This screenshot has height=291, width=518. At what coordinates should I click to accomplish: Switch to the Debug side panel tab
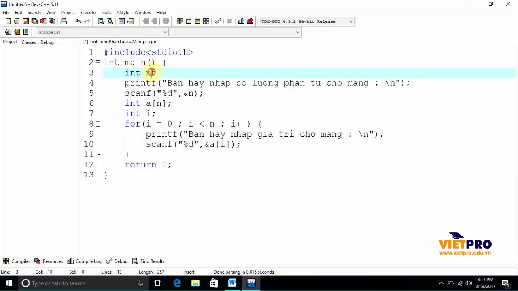tap(47, 42)
